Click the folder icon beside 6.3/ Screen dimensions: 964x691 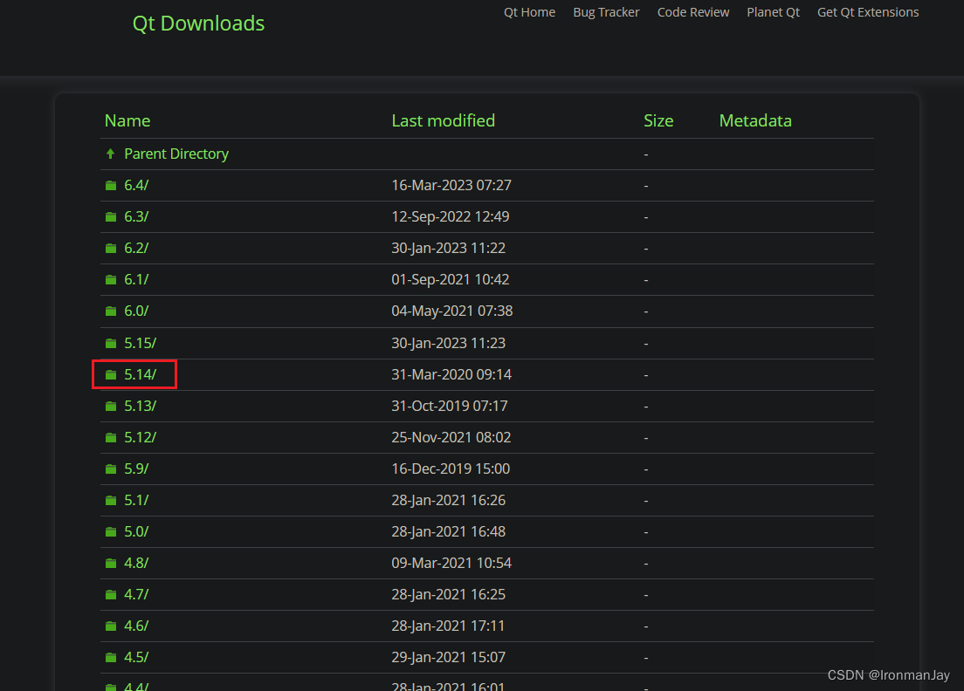click(111, 217)
